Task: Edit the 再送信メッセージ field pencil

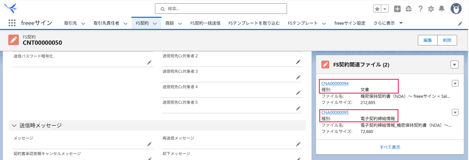Action: 298,144
